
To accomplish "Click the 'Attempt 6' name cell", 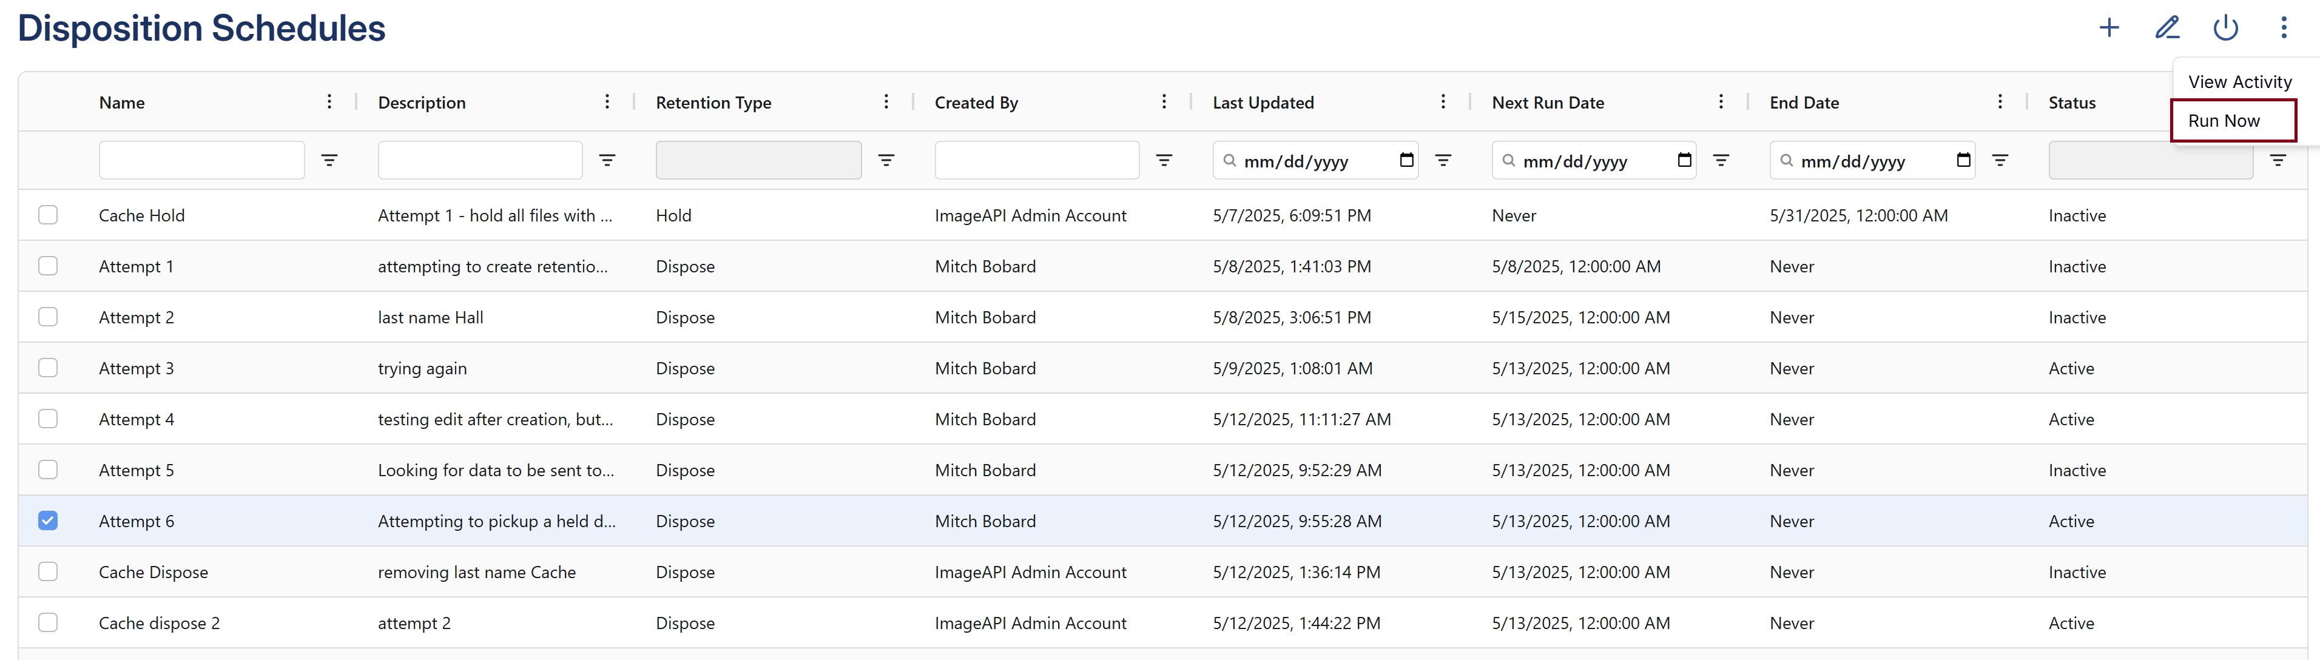I will (136, 521).
